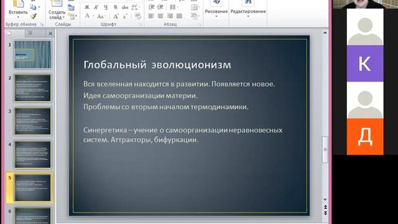Open the align text vertical dropdown
The width and height of the screenshot is (398, 224).
click(x=195, y=7)
